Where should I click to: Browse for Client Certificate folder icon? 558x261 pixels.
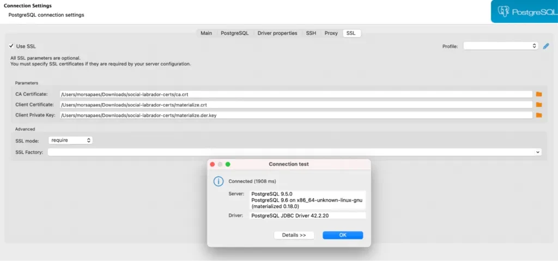[539, 105]
